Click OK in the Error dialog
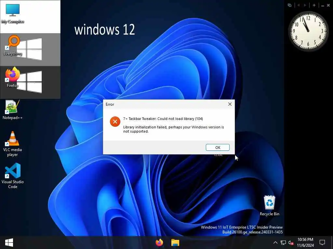Viewport: 333px width, 249px height. point(218,148)
